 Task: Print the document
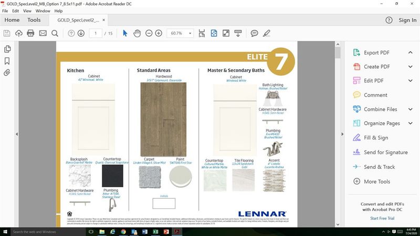30,33
